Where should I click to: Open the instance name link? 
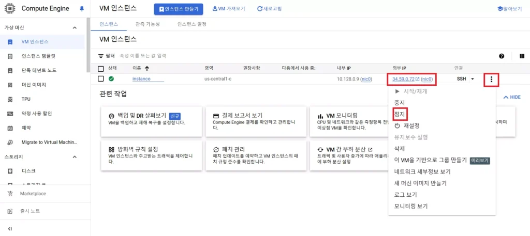[148, 79]
